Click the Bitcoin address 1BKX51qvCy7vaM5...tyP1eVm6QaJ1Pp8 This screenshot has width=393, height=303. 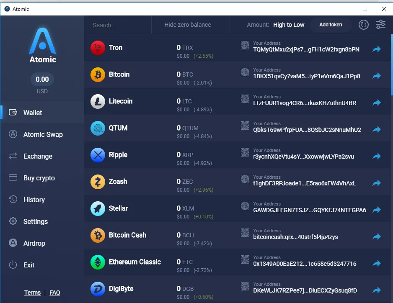coord(307,76)
